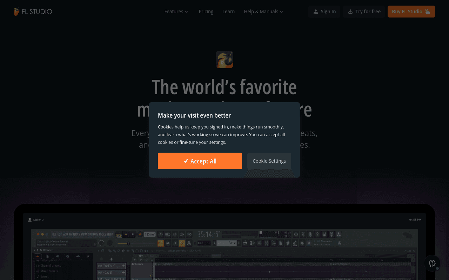Click the question mark help icon in FL toolbar

317,234
